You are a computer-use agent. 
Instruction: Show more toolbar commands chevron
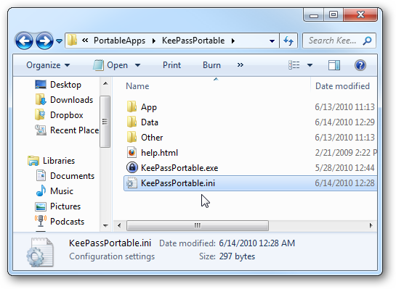[241, 65]
